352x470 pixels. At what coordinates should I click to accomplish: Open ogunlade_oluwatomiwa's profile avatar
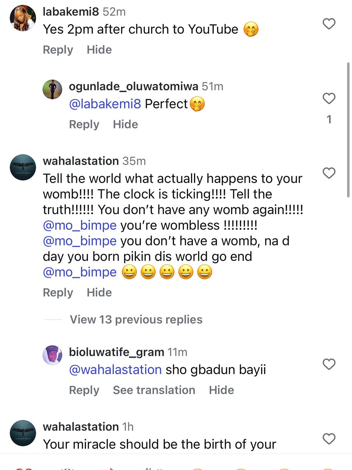52,89
